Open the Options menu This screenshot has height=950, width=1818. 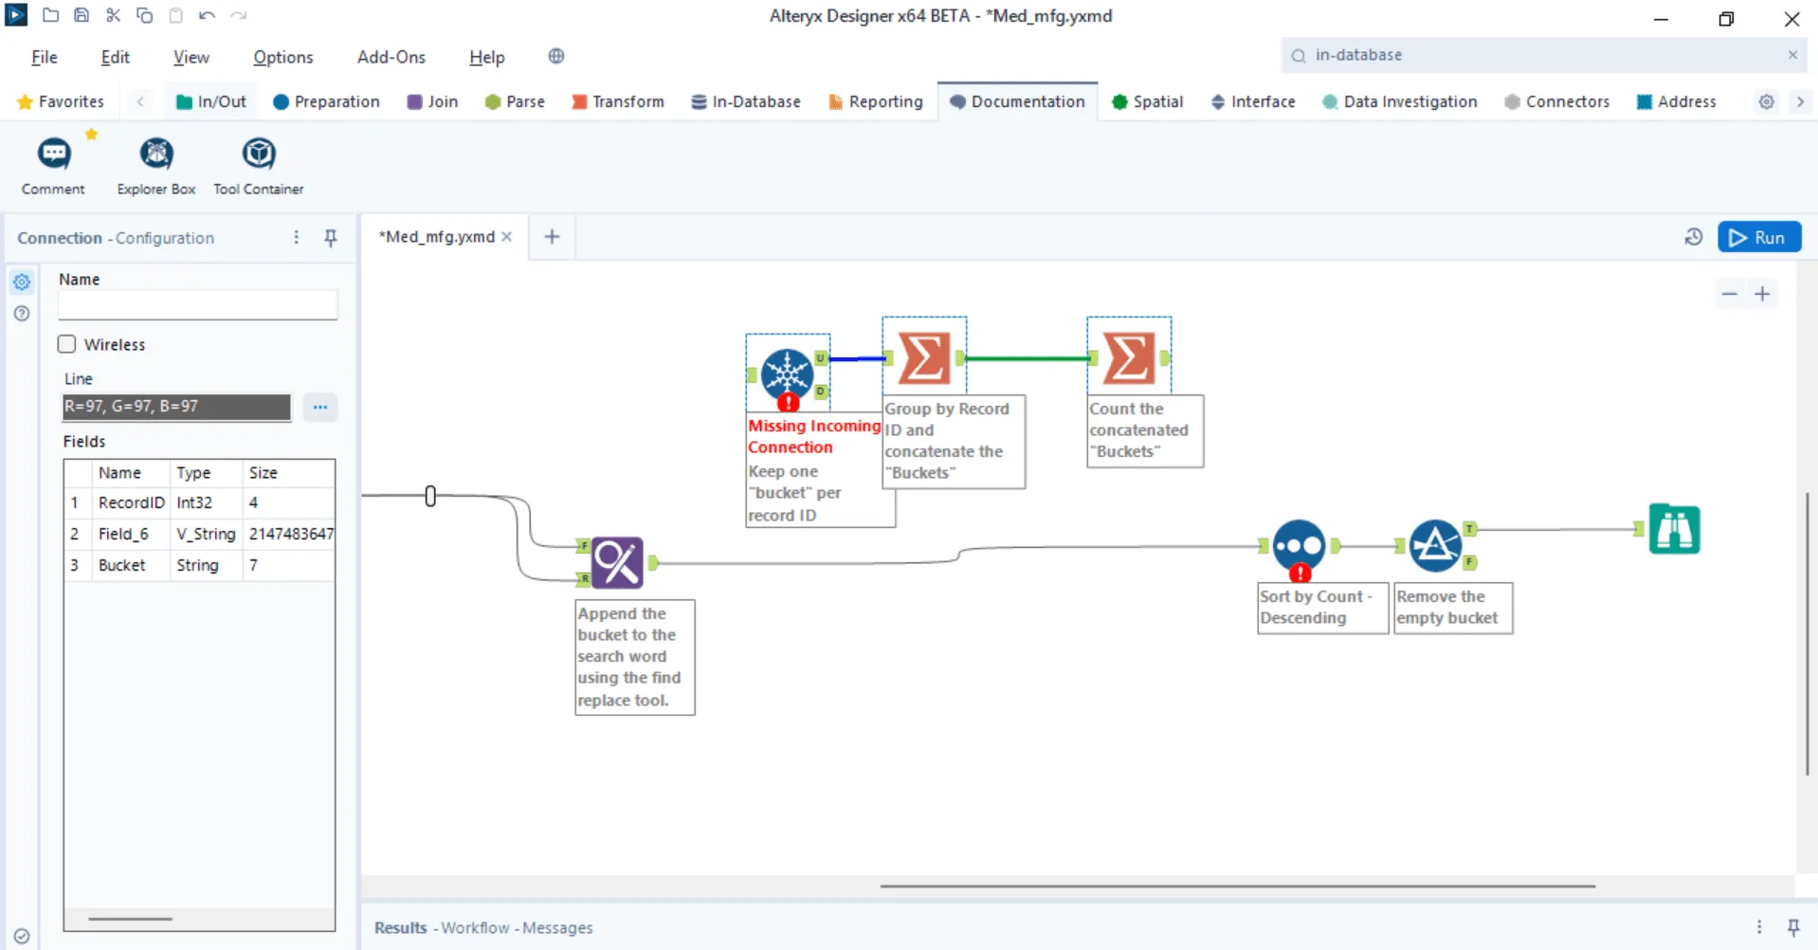coord(282,57)
